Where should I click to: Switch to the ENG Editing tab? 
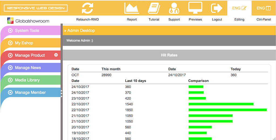tap(239, 8)
